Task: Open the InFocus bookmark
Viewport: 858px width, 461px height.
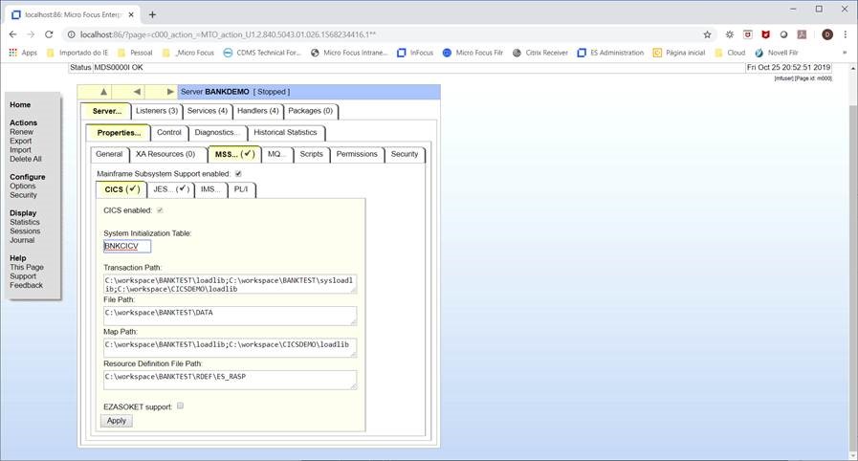Action: coord(415,53)
